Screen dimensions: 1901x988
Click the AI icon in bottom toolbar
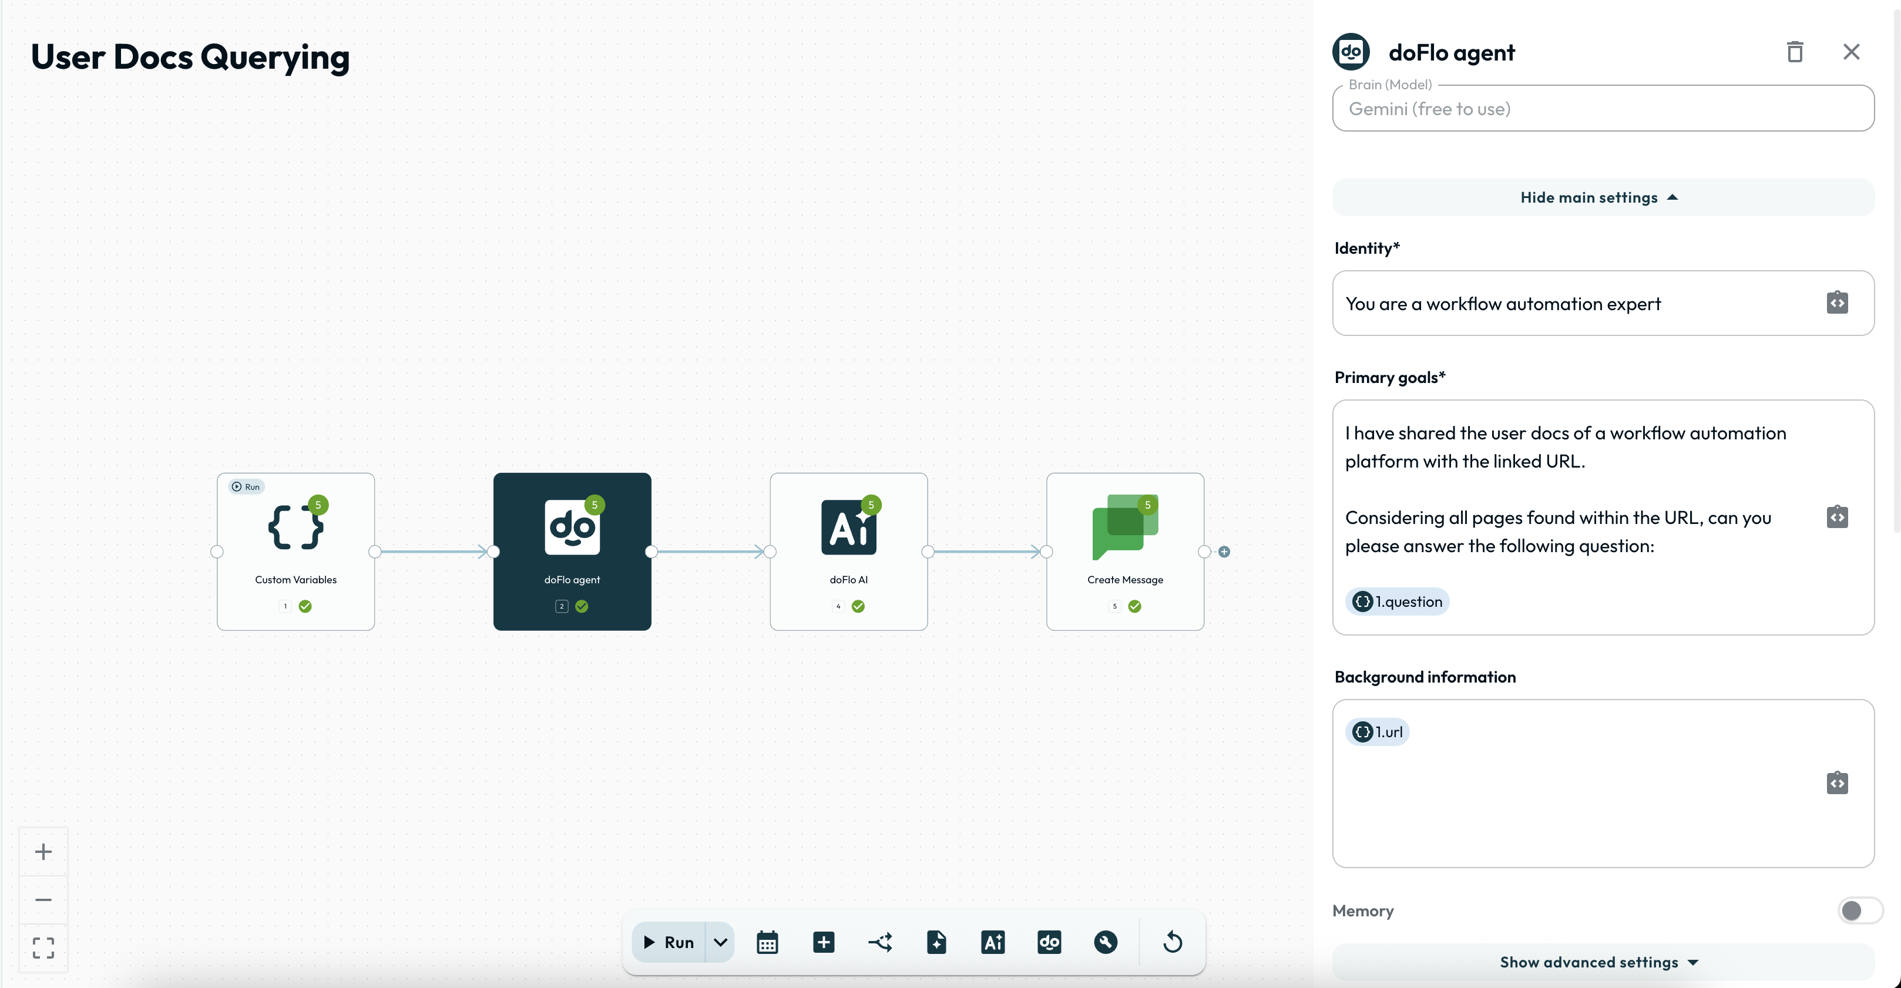pos(993,942)
